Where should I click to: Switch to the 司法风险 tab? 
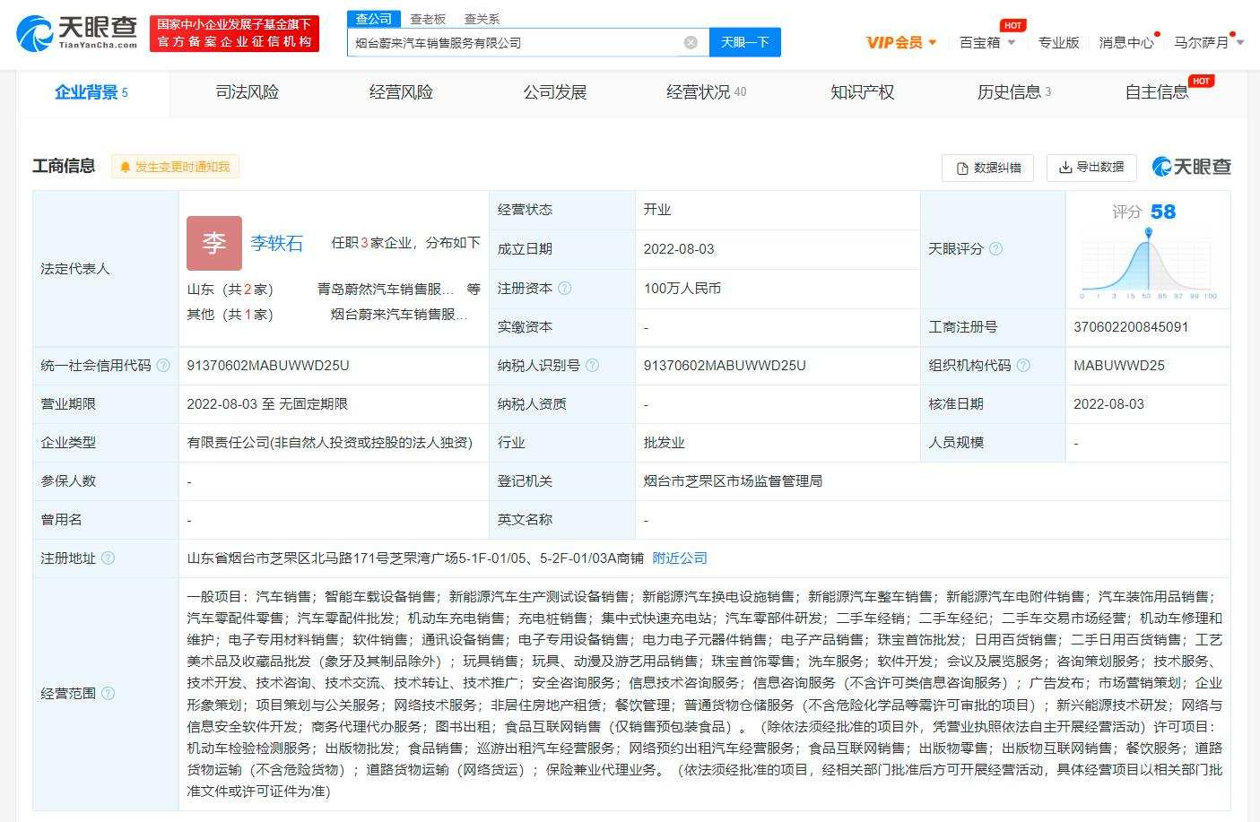click(248, 92)
